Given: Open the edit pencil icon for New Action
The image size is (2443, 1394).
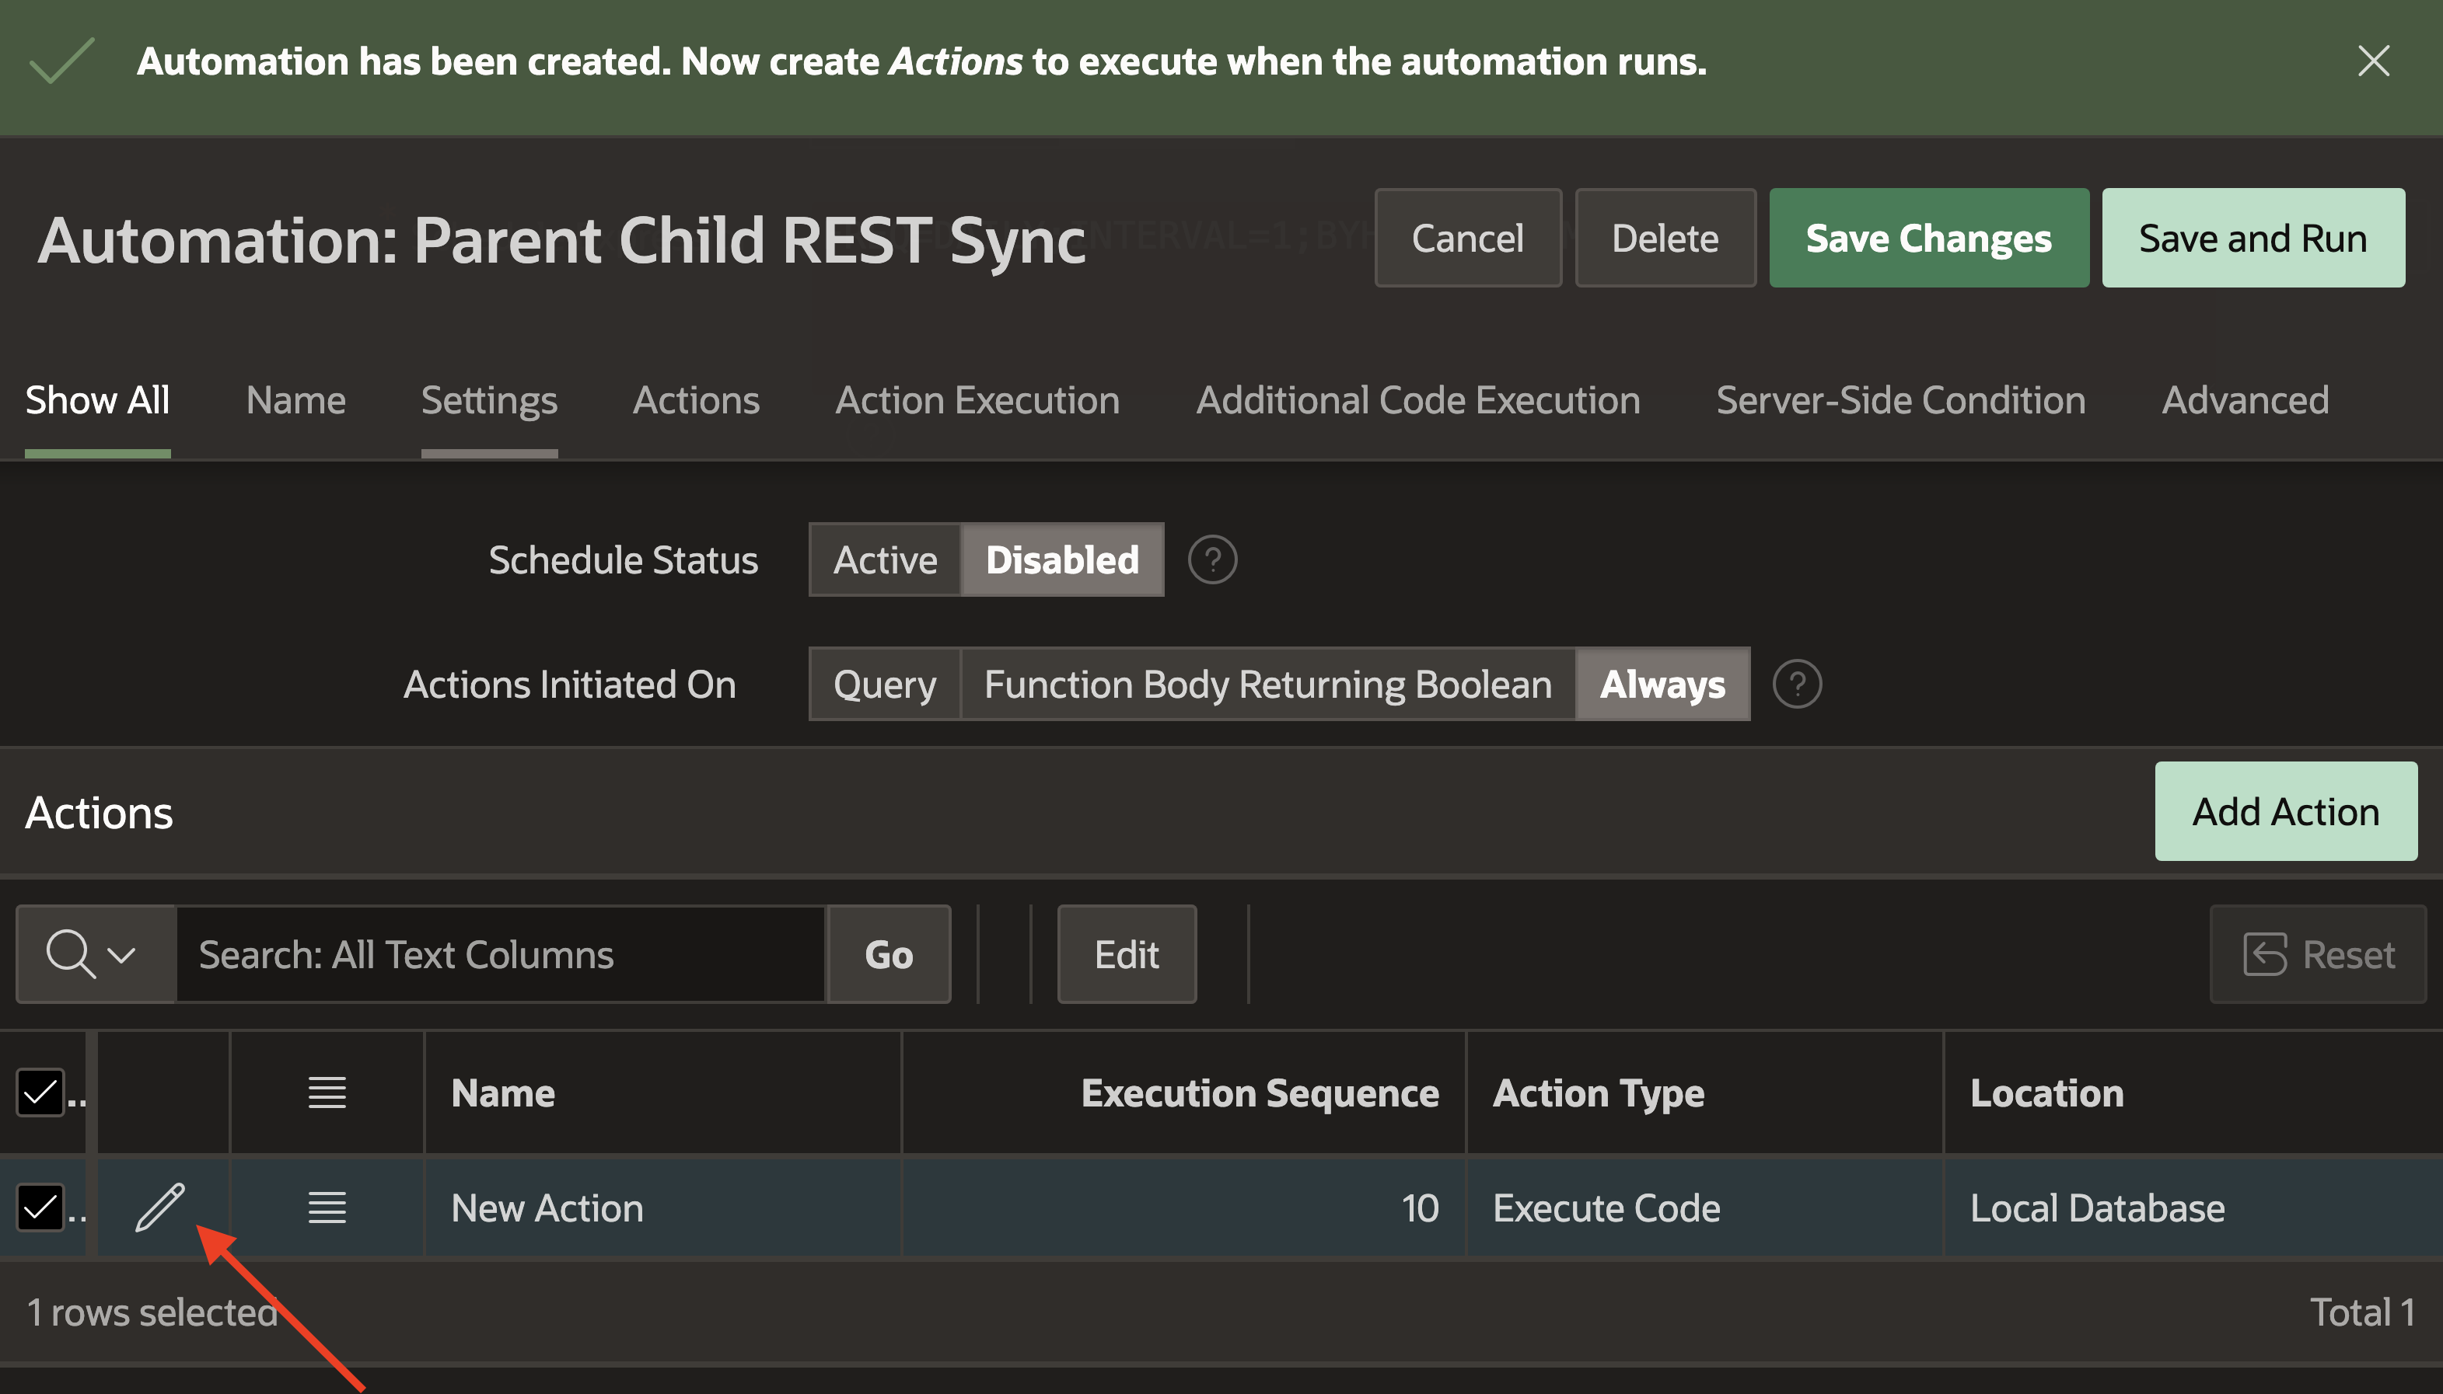Looking at the screenshot, I should pos(161,1208).
